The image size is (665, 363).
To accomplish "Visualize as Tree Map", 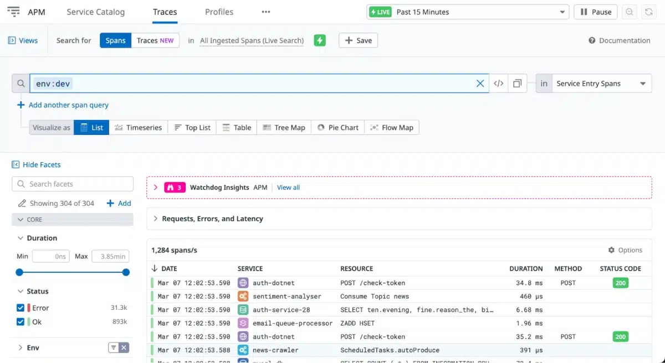I will pyautogui.click(x=284, y=127).
